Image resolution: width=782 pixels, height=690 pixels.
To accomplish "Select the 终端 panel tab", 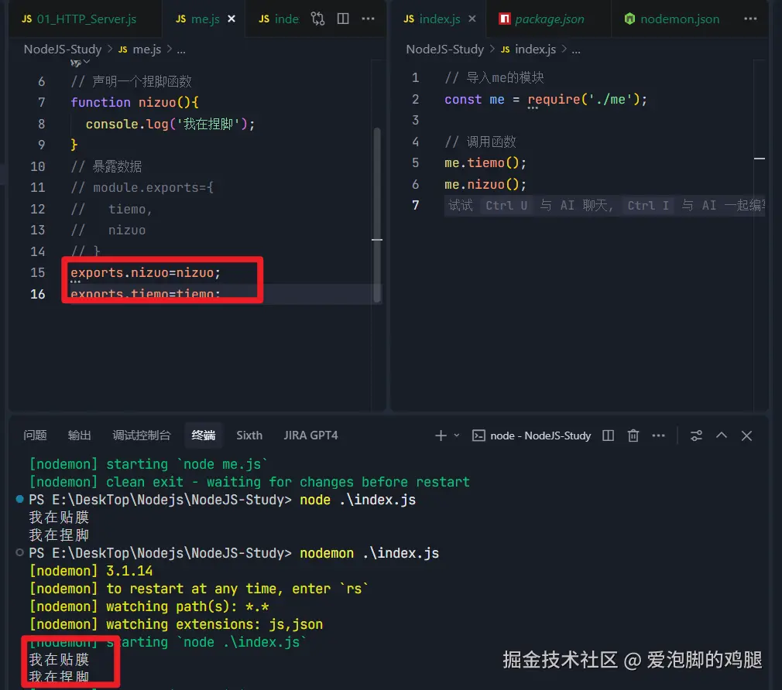I will click(204, 436).
